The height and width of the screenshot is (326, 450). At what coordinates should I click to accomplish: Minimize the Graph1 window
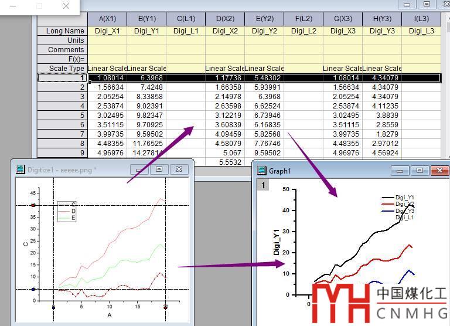pyautogui.click(x=400, y=171)
